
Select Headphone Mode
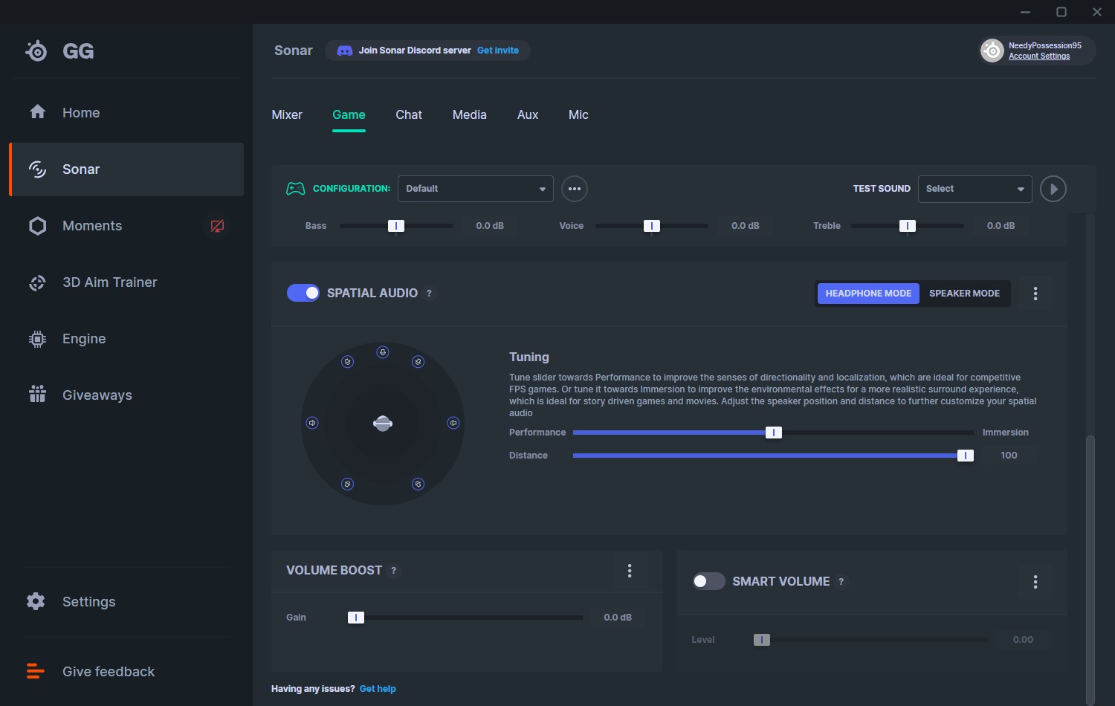coord(868,294)
